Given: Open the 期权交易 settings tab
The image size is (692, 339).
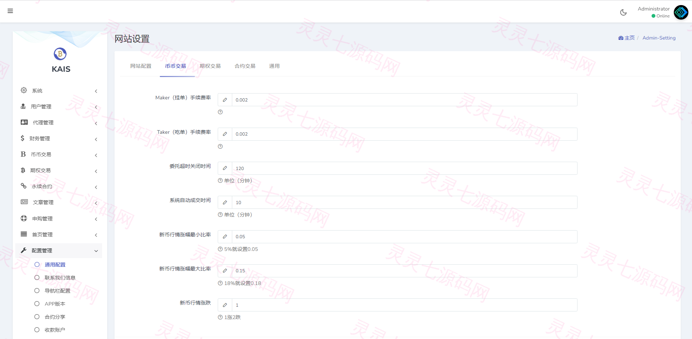Looking at the screenshot, I should [x=210, y=66].
